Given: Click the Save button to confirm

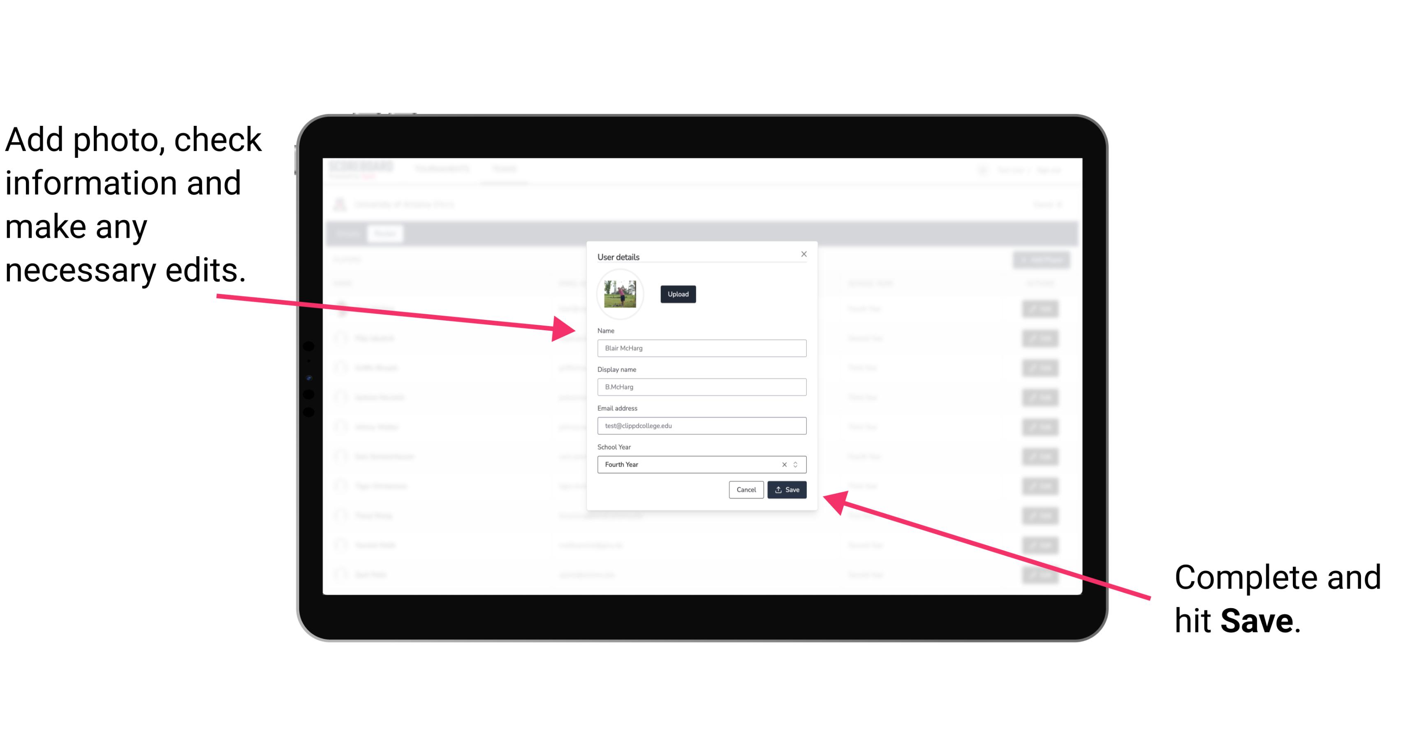Looking at the screenshot, I should coord(787,488).
